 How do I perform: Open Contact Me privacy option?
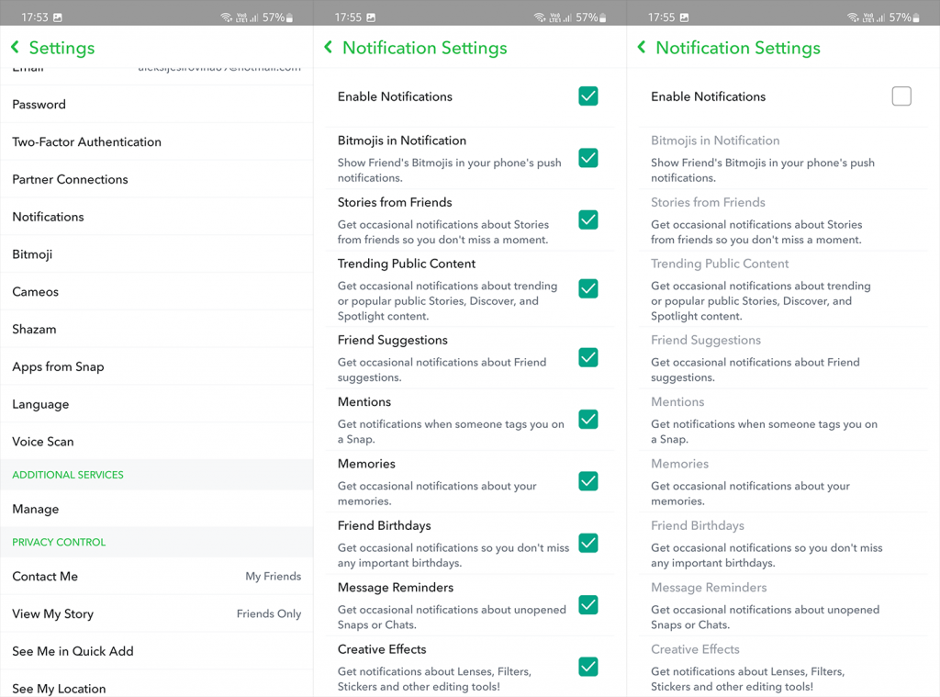pos(156,577)
